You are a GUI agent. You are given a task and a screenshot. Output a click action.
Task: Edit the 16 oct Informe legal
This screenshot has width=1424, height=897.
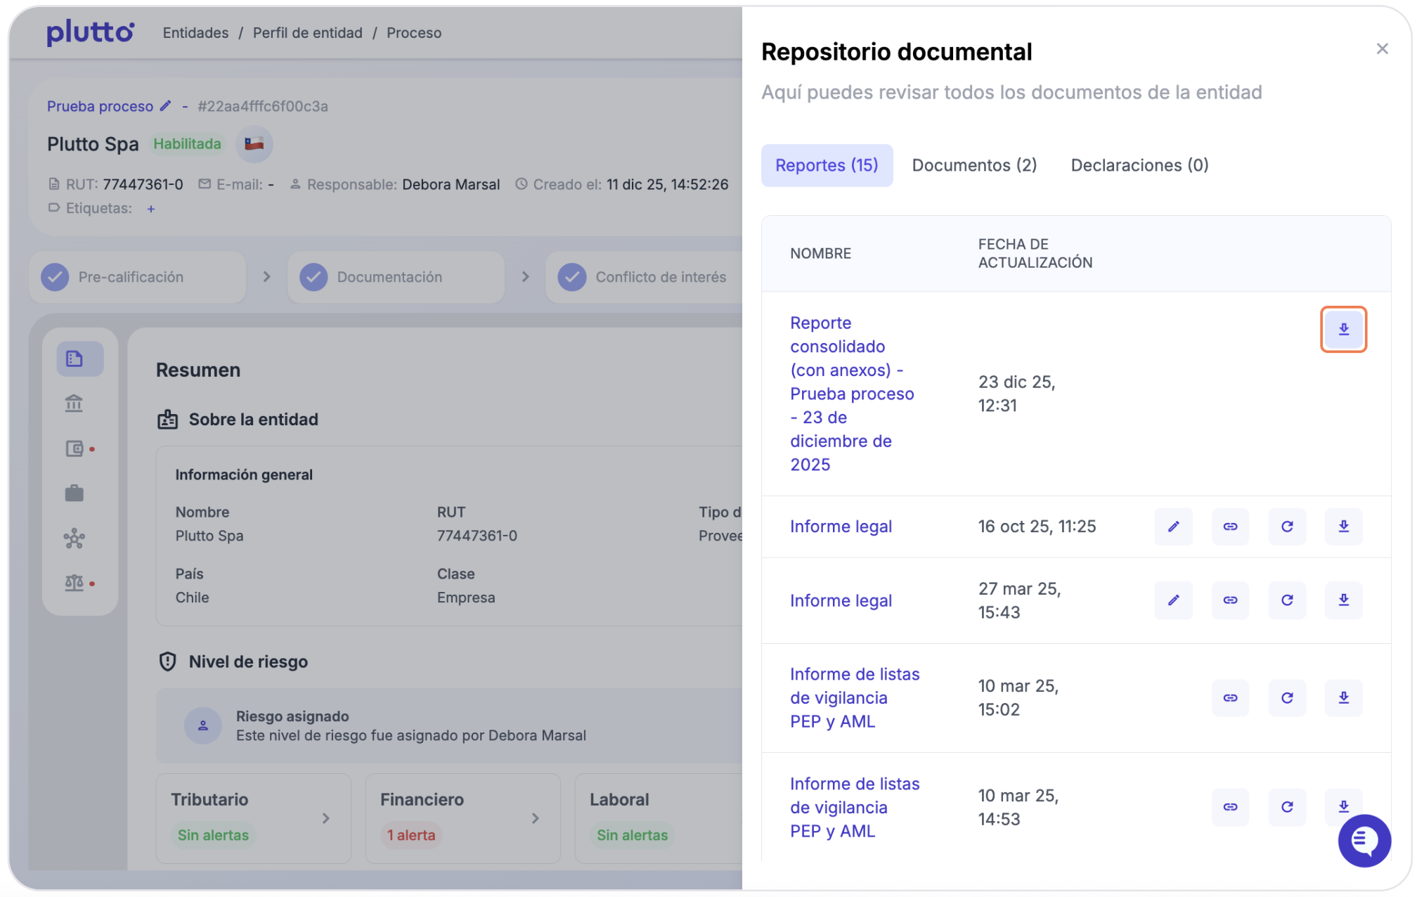(x=1173, y=527)
